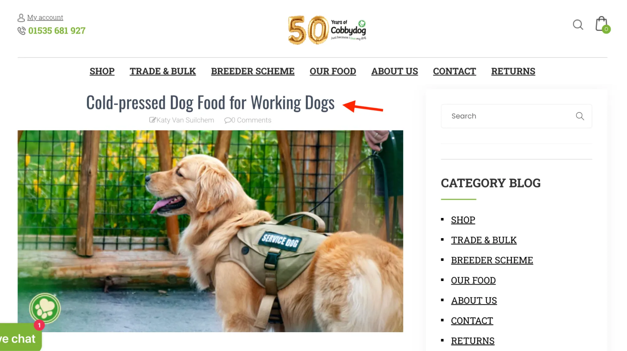Click the service dog featured image
Viewport: 627px width, 351px height.
click(x=210, y=231)
